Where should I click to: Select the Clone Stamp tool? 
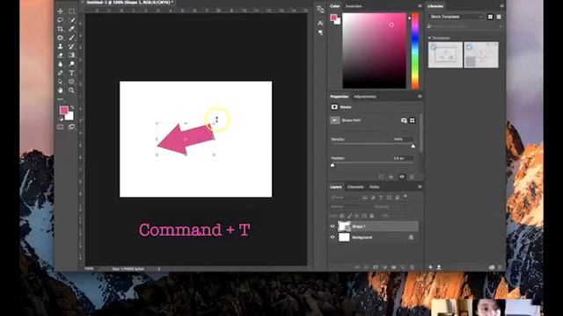point(61,47)
